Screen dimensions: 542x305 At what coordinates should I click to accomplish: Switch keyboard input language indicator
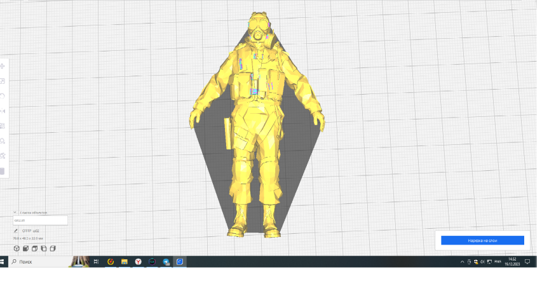click(498, 261)
